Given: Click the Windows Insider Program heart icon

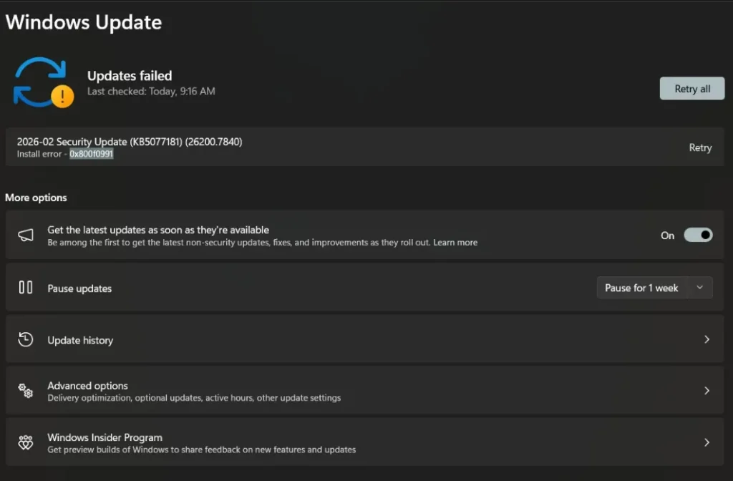Looking at the screenshot, I should (x=26, y=442).
